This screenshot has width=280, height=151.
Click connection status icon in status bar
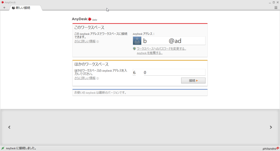3,148
